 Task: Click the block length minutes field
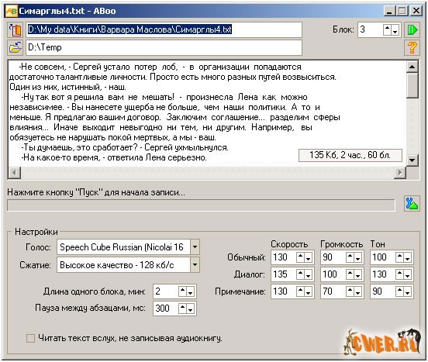click(x=166, y=291)
